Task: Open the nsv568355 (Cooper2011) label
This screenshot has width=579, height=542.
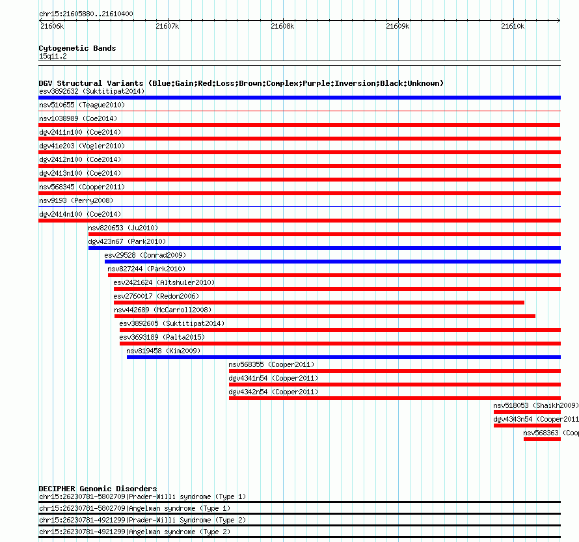Action: pos(271,364)
